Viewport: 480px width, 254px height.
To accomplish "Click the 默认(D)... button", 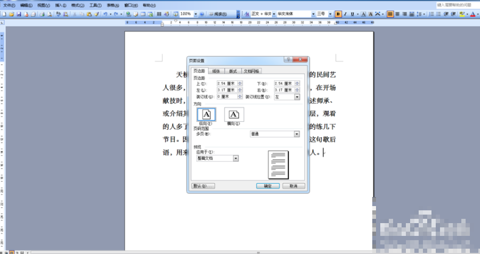I will click(x=203, y=186).
